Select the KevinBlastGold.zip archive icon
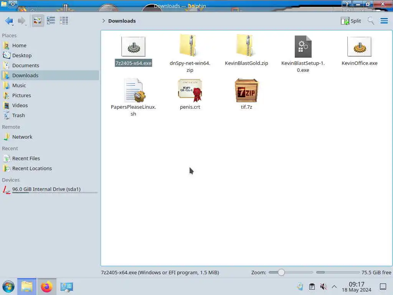The height and width of the screenshot is (295, 393). coord(246,46)
